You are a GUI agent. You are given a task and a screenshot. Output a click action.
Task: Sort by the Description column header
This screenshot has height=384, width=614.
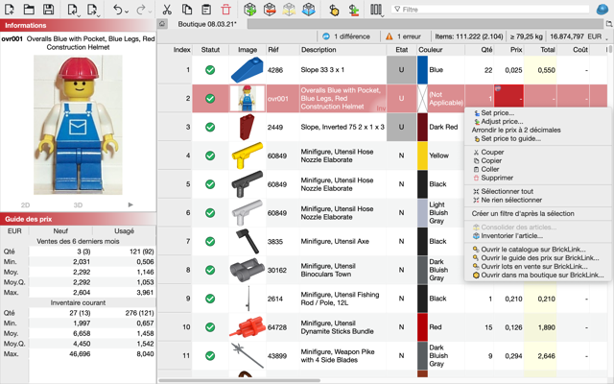[x=342, y=50]
